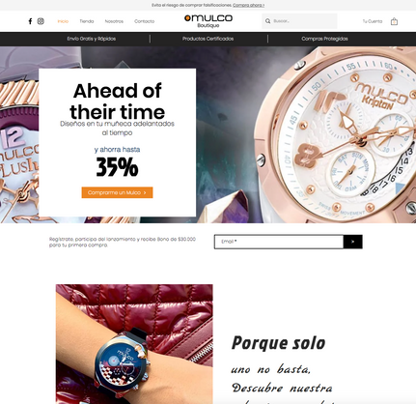Open the Facebook page icon
Viewport: 416px width, 404px height.
pos(30,21)
